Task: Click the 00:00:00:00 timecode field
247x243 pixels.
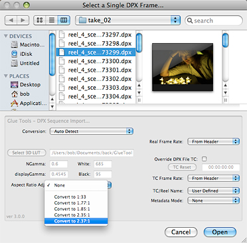Action: click(x=220, y=167)
